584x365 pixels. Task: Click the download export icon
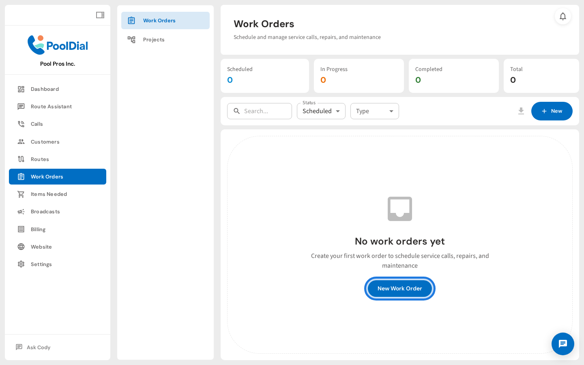(x=521, y=111)
